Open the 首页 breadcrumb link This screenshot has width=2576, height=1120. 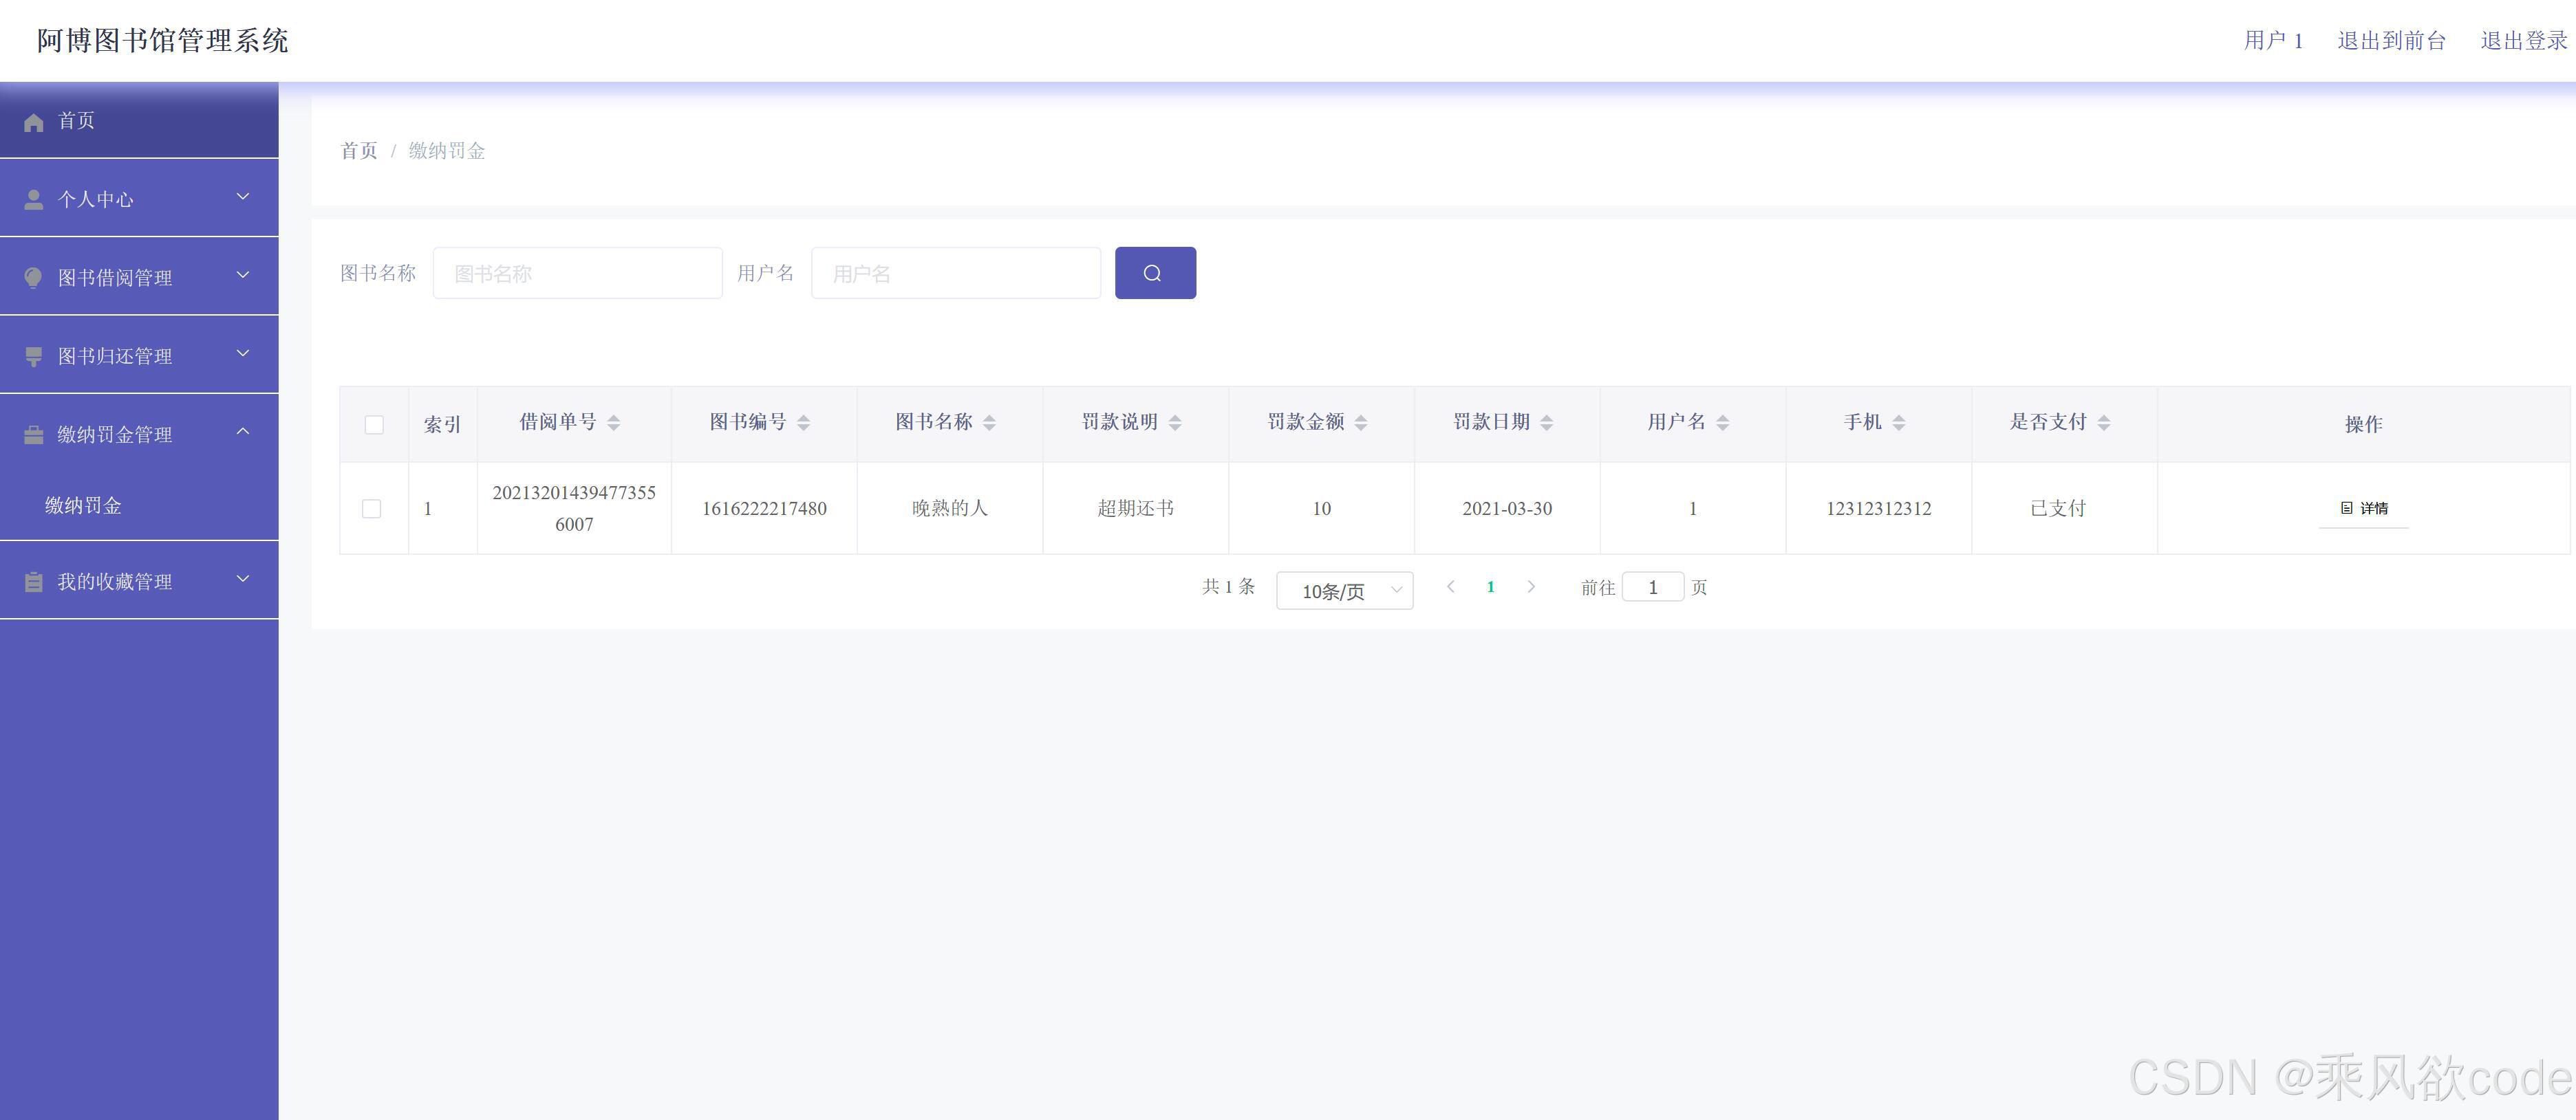point(359,151)
